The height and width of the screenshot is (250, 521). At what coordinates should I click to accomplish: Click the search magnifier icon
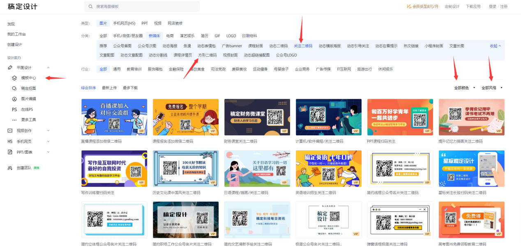pos(90,7)
